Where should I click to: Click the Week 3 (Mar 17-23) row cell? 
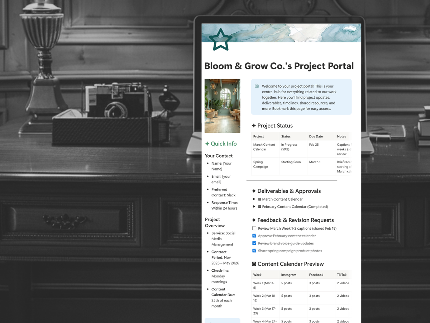265,311
